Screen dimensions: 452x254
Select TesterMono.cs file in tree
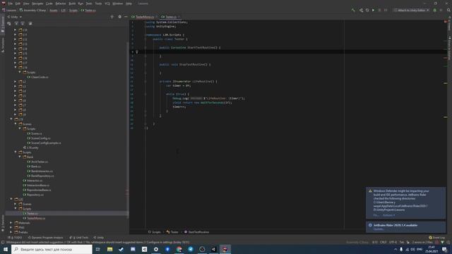pyautogui.click(x=34, y=218)
